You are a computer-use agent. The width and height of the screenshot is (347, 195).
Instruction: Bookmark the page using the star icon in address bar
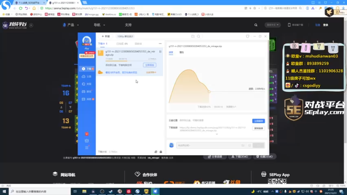pyautogui.click(x=255, y=8)
